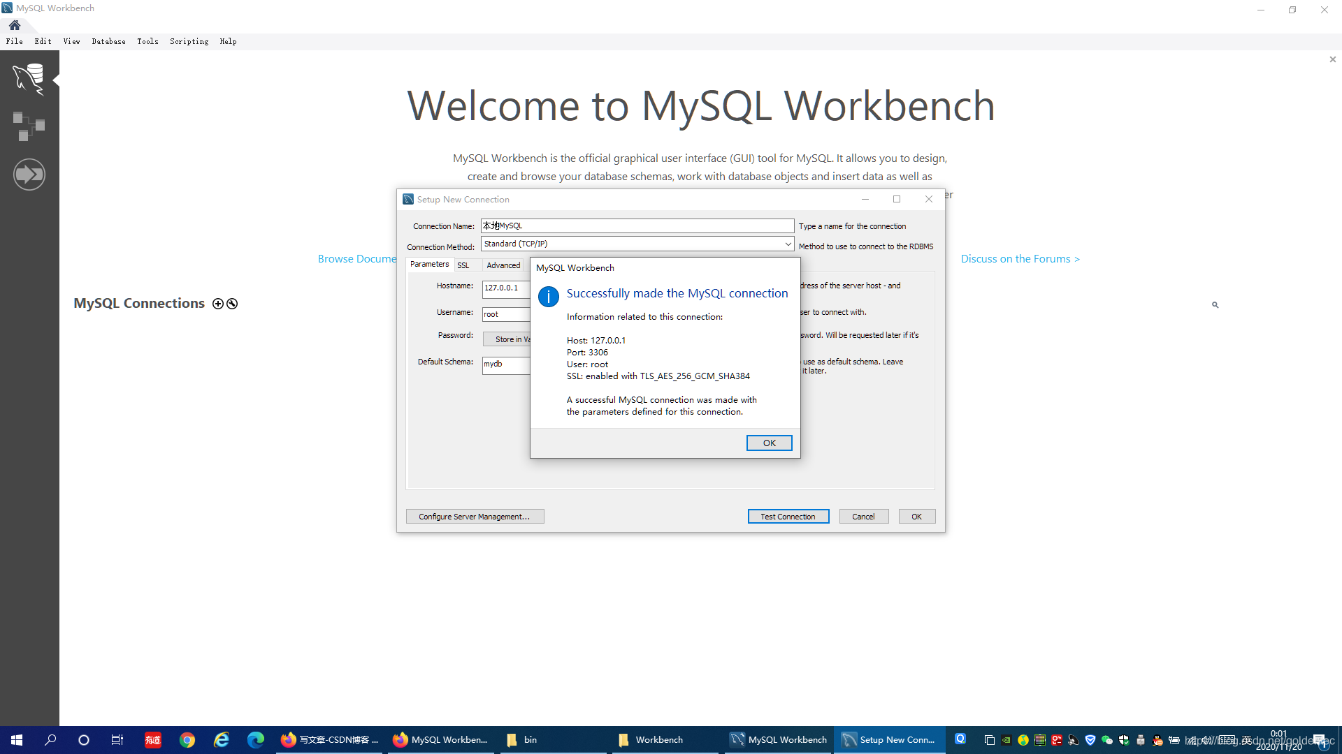Click OK in the success message dialog
1342x754 pixels.
769,443
